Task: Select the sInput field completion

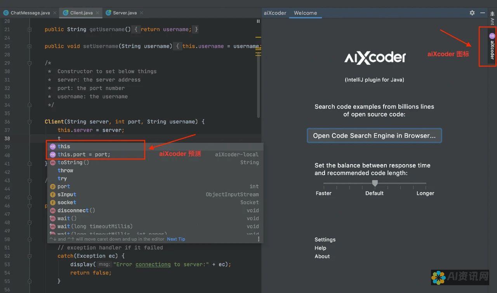Action: click(155, 194)
